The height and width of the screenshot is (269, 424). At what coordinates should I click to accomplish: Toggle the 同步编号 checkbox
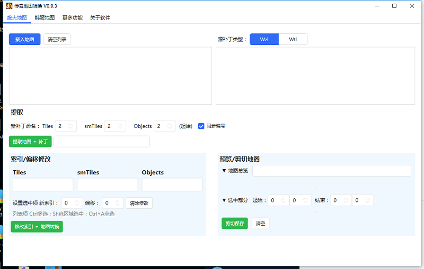coord(201,126)
